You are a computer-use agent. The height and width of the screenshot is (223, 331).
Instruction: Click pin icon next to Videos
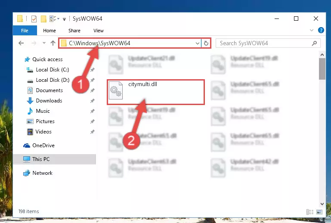coord(92,132)
